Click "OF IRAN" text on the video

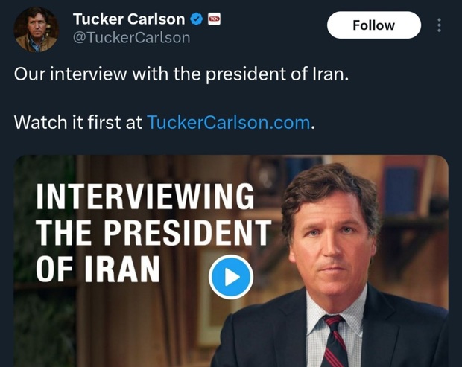pos(98,269)
